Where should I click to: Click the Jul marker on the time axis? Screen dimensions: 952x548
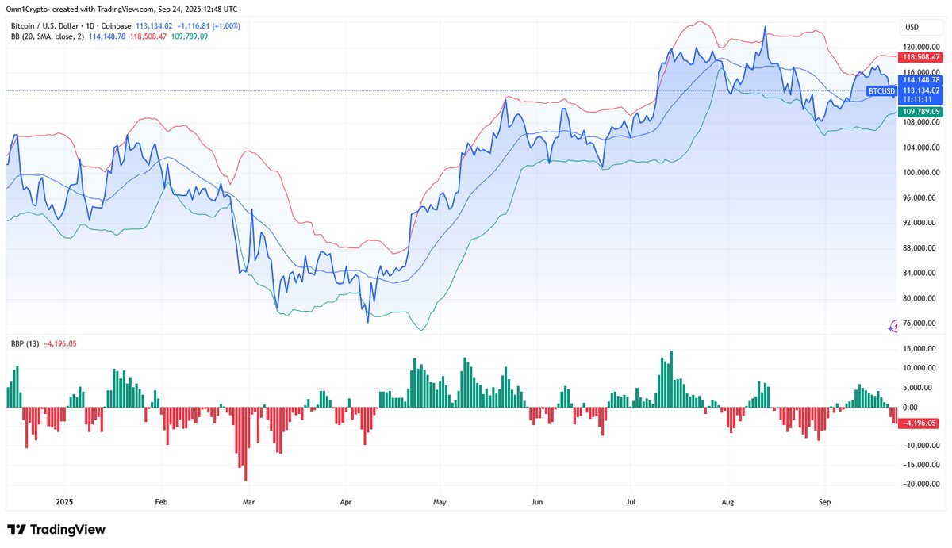coord(632,502)
